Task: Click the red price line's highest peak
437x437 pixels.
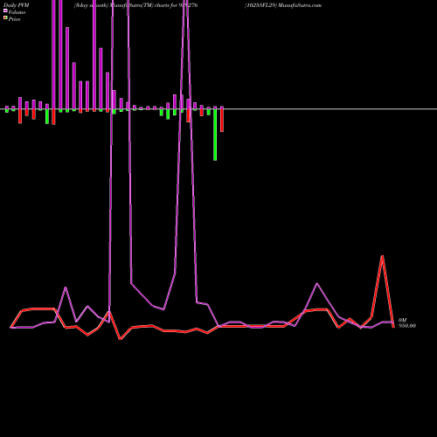Action: [x=382, y=256]
